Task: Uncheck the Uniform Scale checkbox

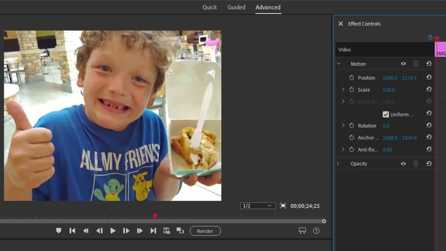Action: [x=386, y=114]
